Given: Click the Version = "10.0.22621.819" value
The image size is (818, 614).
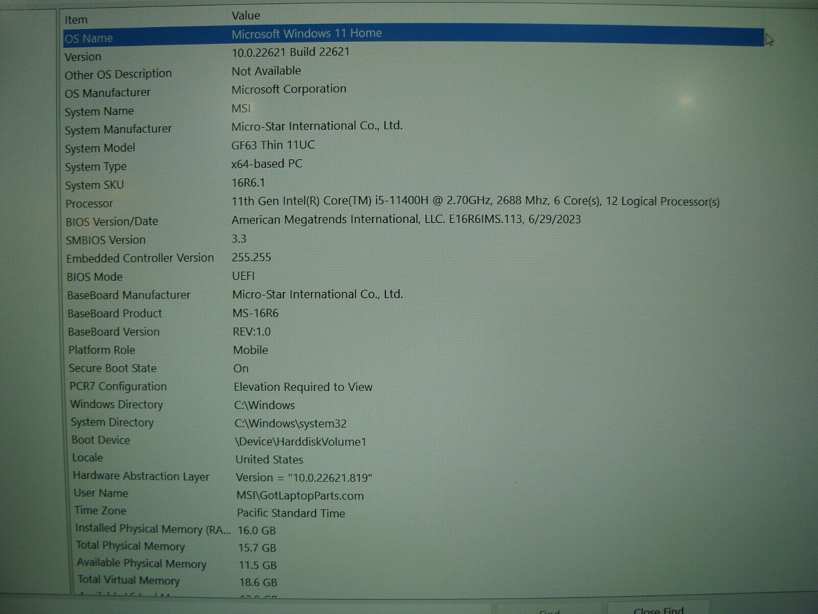Looking at the screenshot, I should 304,478.
